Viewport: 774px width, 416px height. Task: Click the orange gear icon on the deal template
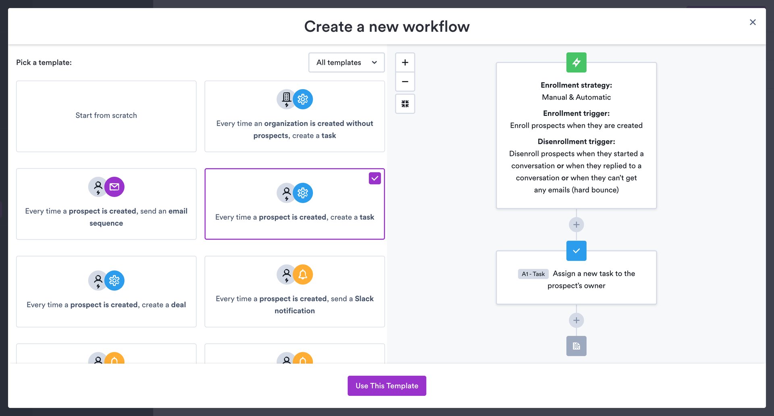(114, 281)
